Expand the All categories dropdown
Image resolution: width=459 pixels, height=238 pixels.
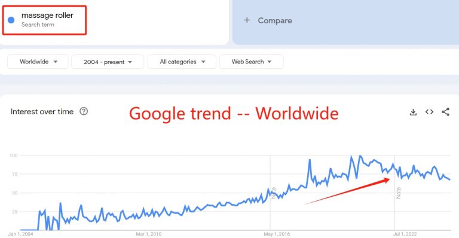tap(182, 62)
